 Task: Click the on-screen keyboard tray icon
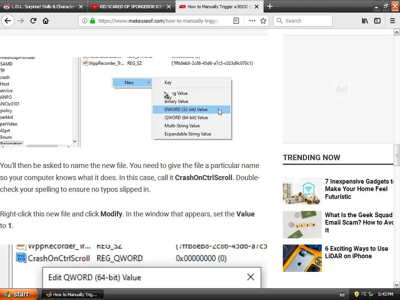(x=342, y=295)
